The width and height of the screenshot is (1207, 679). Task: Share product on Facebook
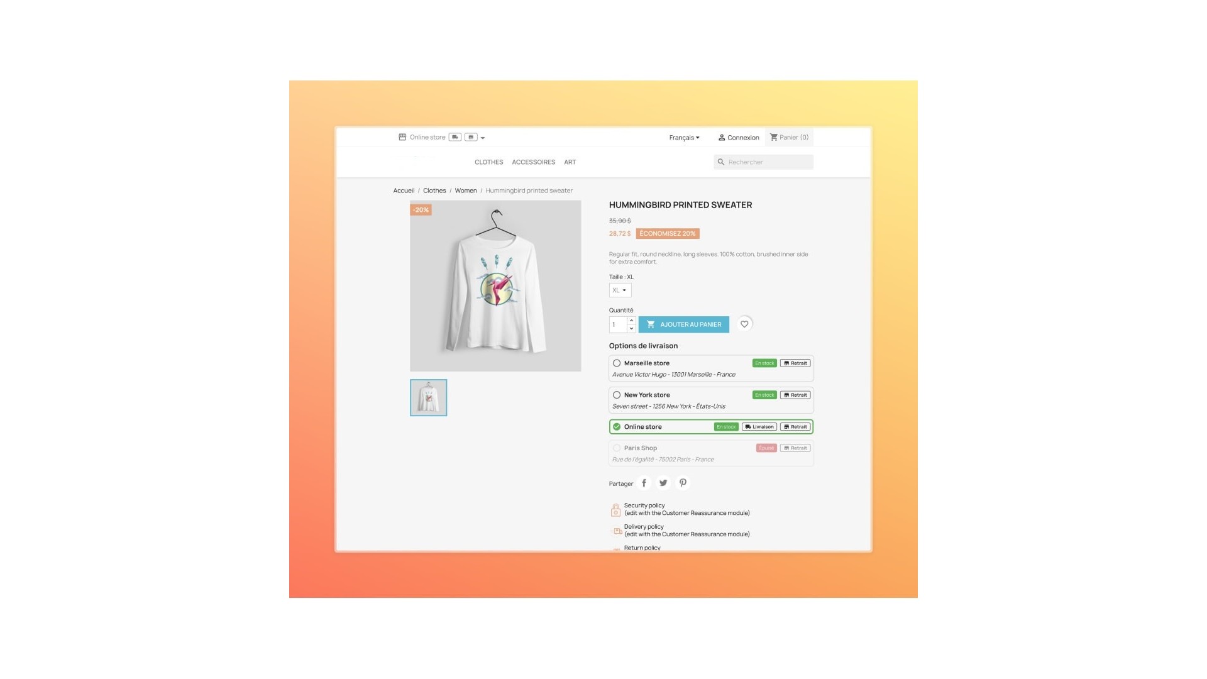[x=644, y=483]
